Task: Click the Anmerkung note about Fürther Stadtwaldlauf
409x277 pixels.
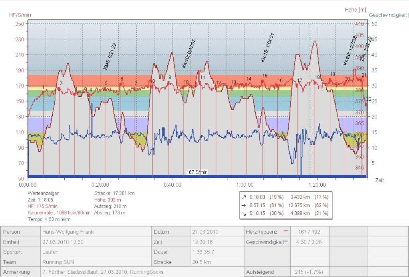Action: point(103,272)
